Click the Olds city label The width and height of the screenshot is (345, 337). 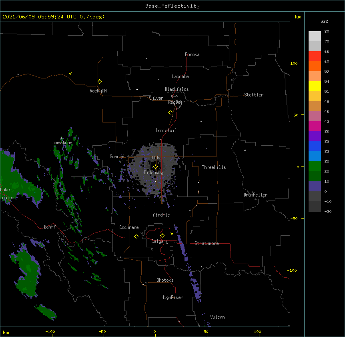click(155, 158)
